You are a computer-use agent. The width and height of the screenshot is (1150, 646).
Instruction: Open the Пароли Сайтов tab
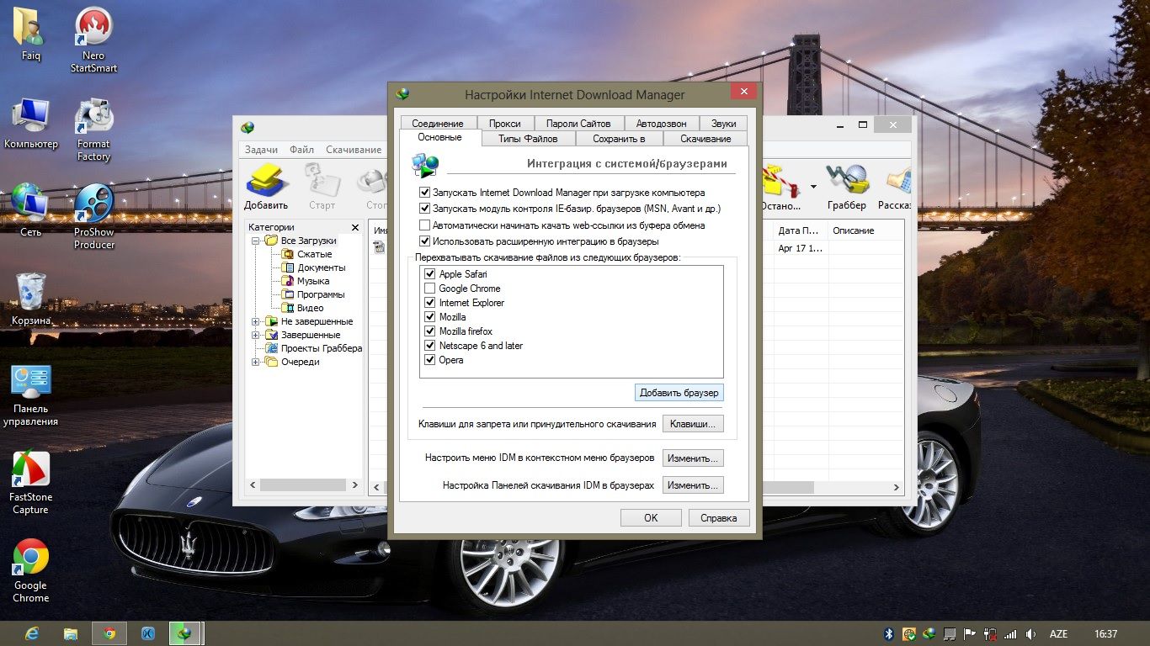click(578, 123)
